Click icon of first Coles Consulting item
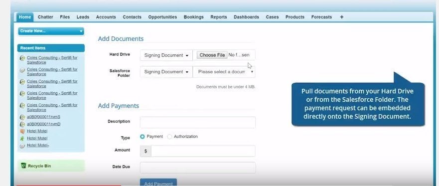439x186 pixels. [22, 58]
